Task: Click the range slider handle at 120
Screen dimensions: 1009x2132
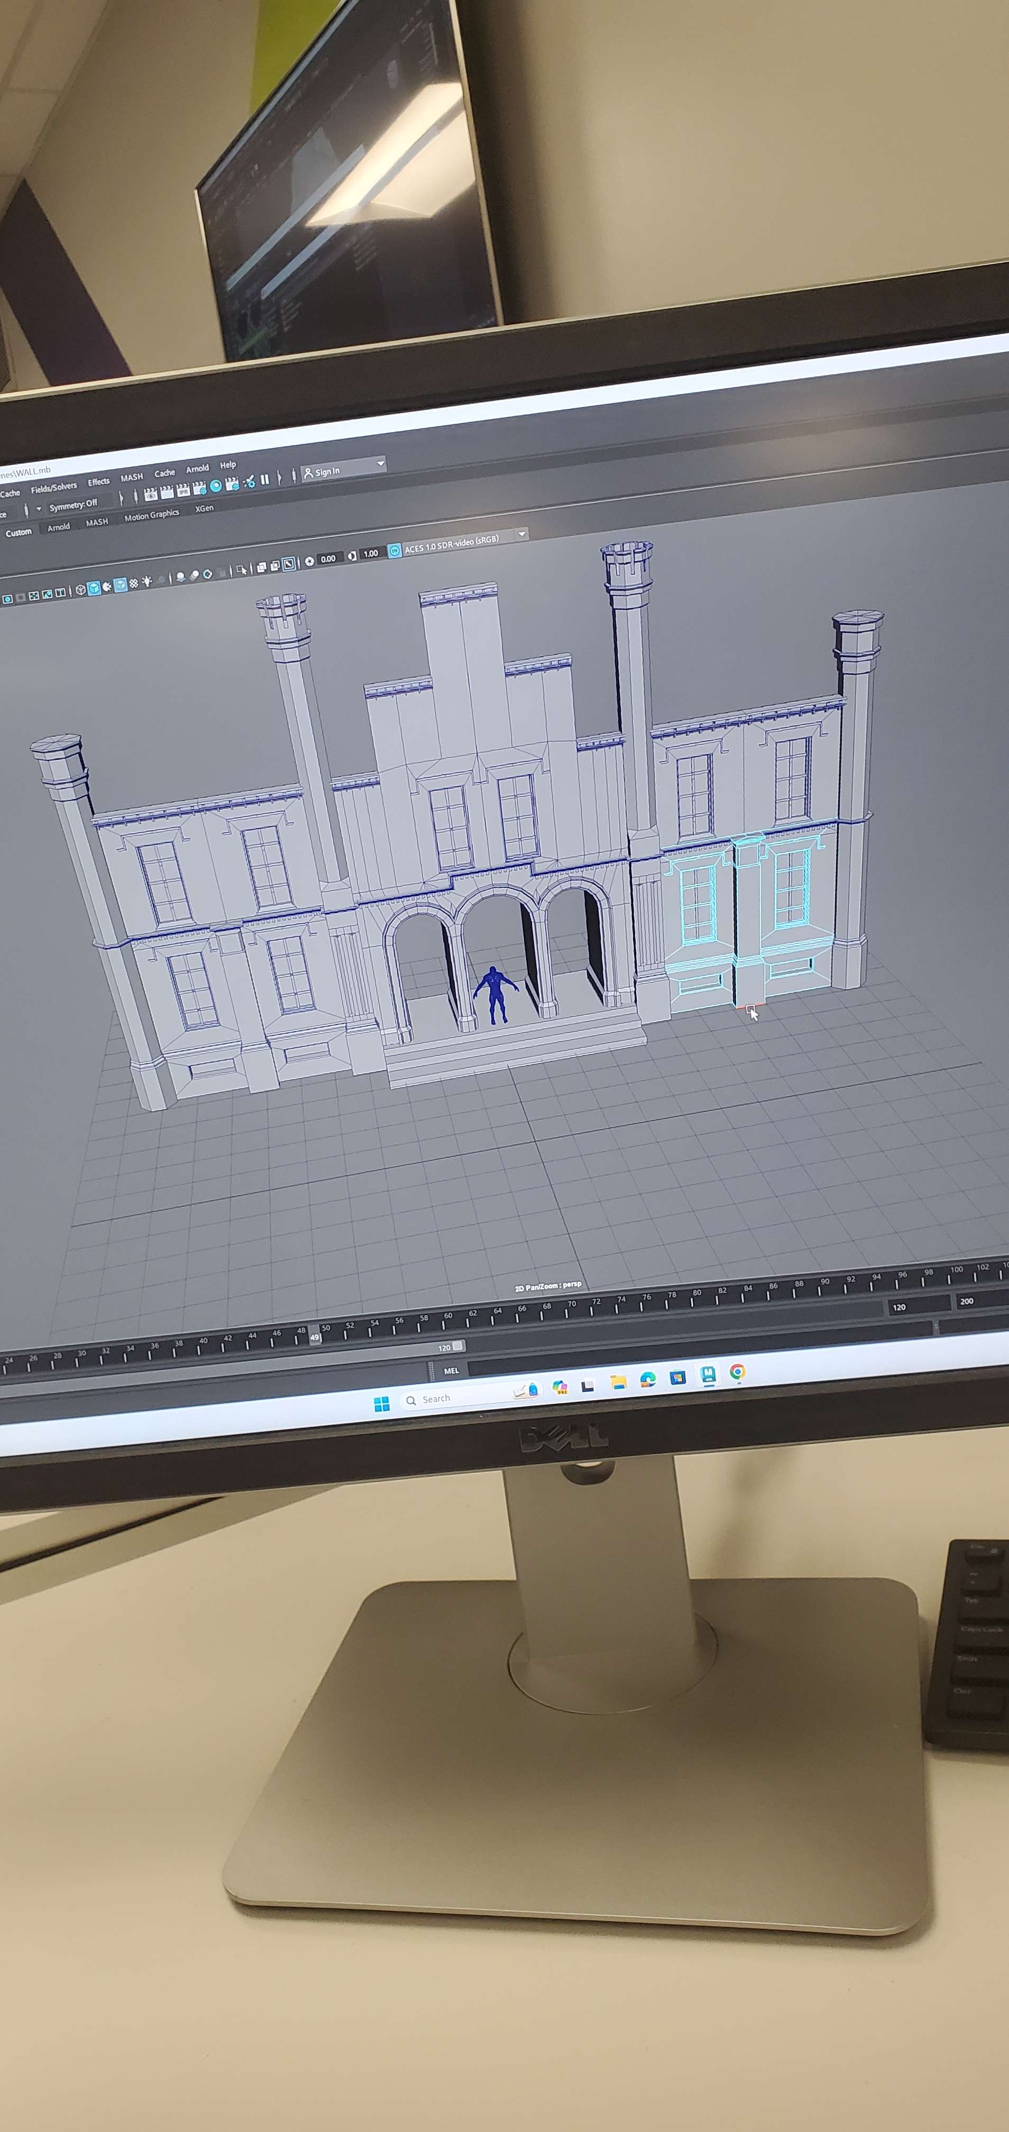Action: (x=458, y=1346)
